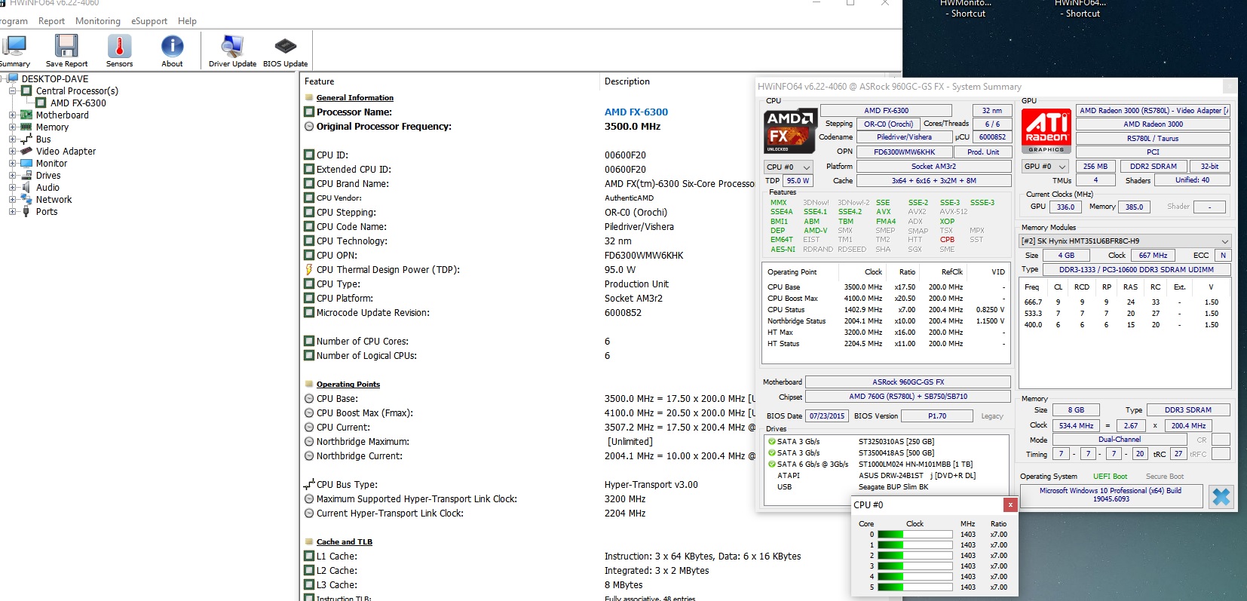1247x601 pixels.
Task: Click General Information section header
Action: pyautogui.click(x=355, y=98)
